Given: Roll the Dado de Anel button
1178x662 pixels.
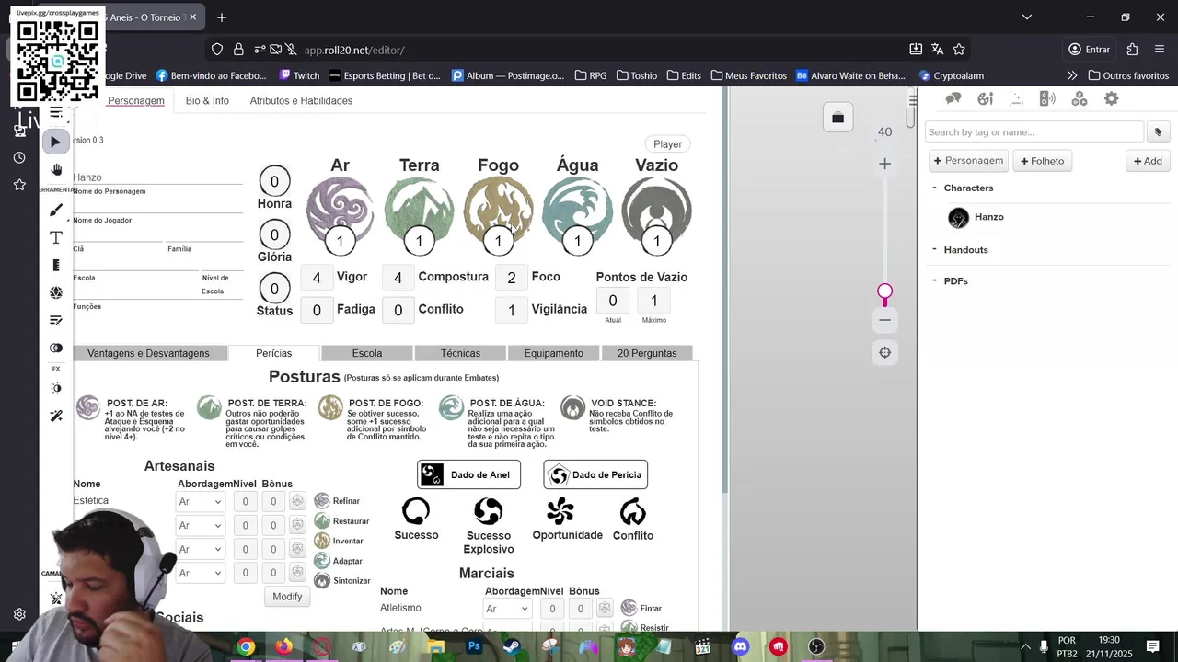Looking at the screenshot, I should point(468,474).
